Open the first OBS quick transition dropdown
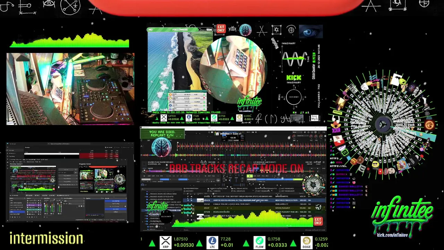The width and height of the screenshot is (444, 250). click(68, 176)
